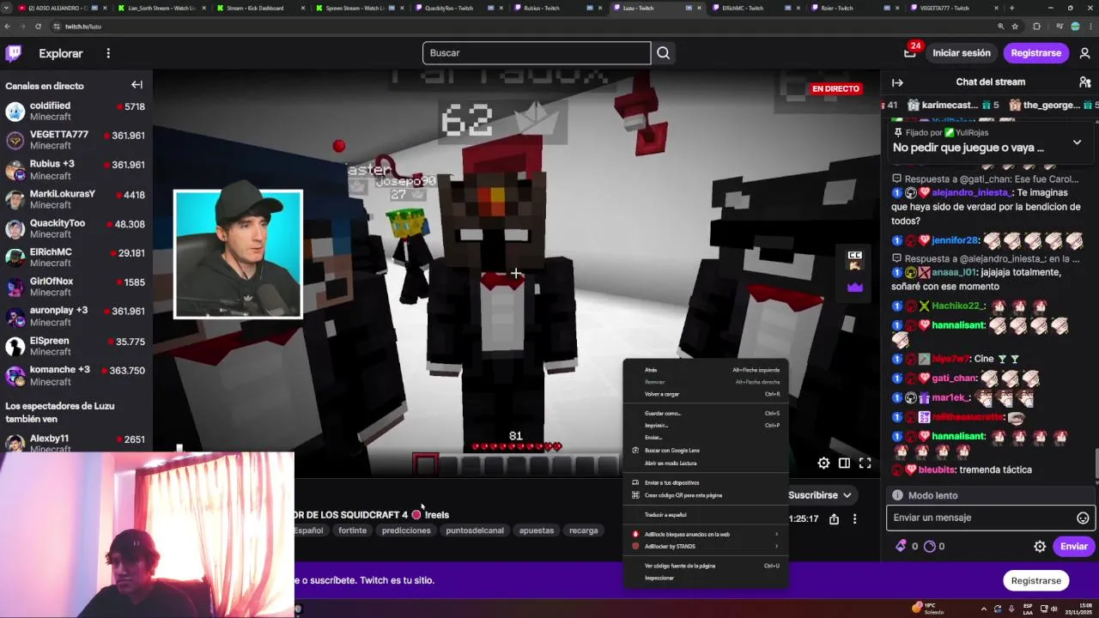Toggle the CC closed captions overlay
The width and height of the screenshot is (1099, 618).
tap(854, 259)
